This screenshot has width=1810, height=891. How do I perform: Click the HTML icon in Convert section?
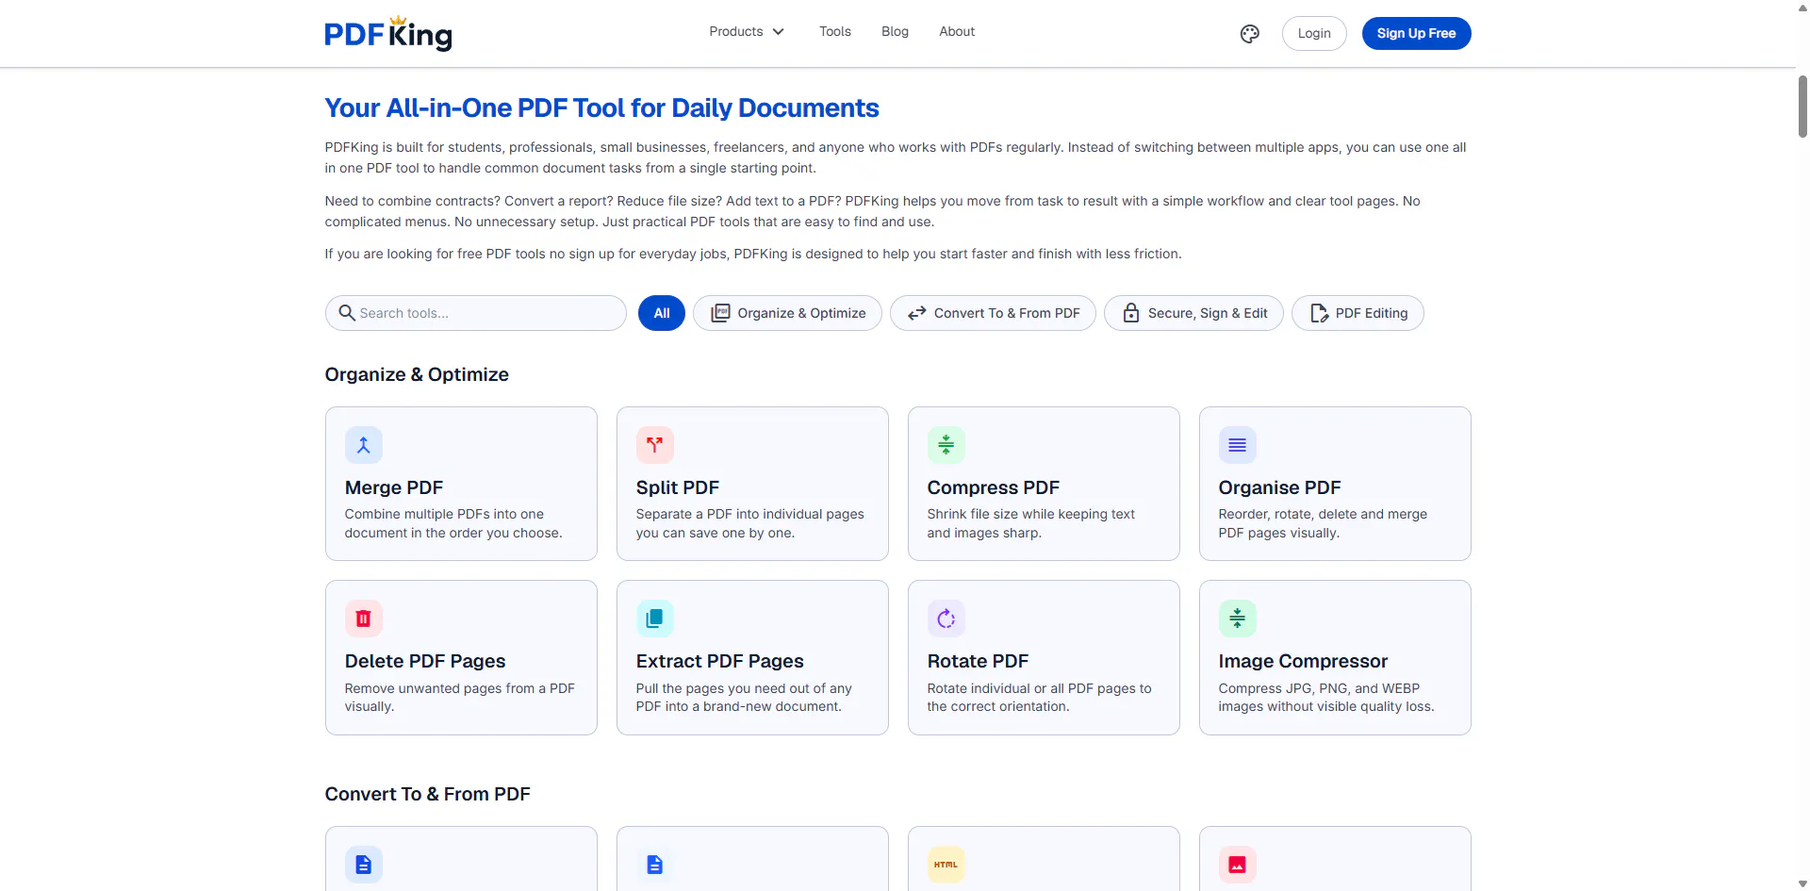[946, 865]
